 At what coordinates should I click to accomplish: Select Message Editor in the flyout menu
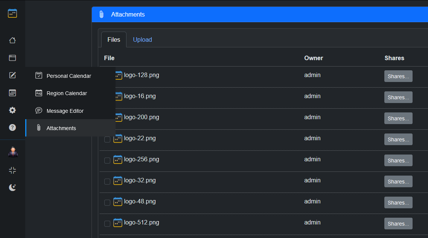coord(65,111)
